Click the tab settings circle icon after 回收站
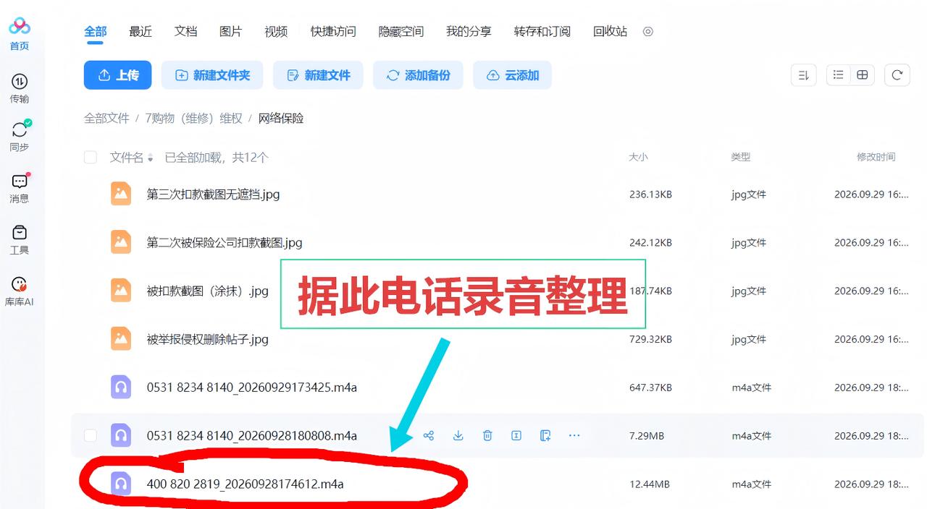 click(x=648, y=32)
